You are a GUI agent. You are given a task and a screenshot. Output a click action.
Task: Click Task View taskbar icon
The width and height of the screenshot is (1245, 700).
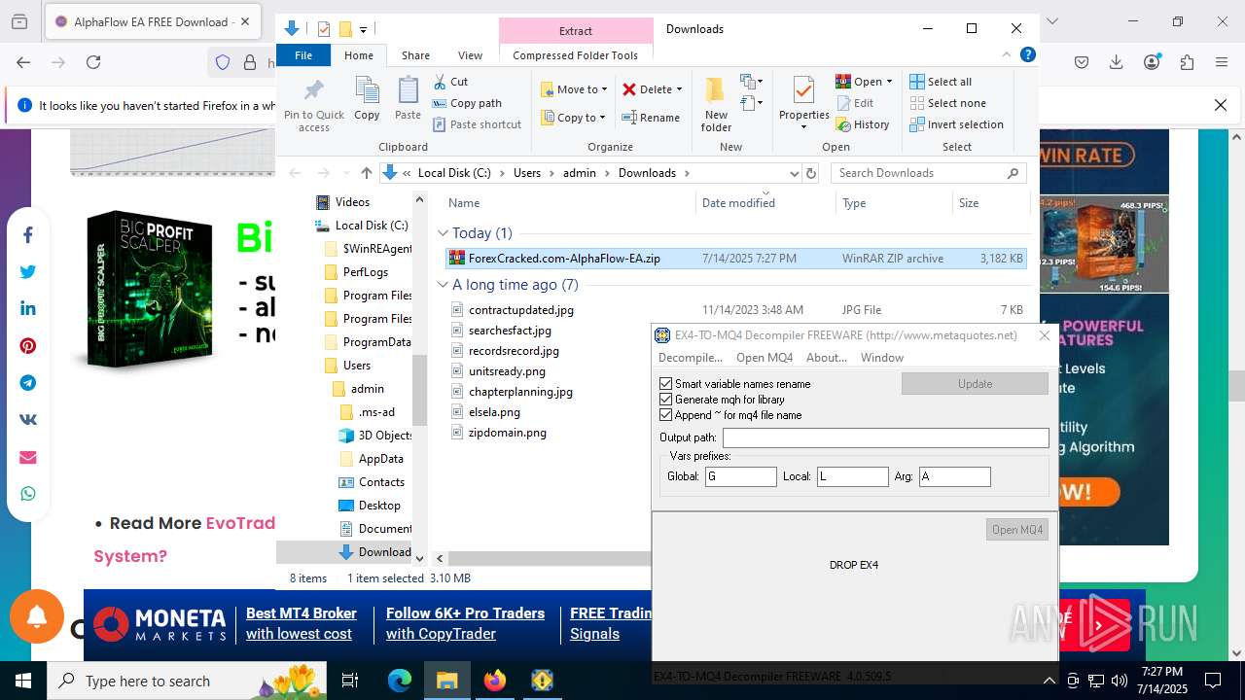(350, 681)
